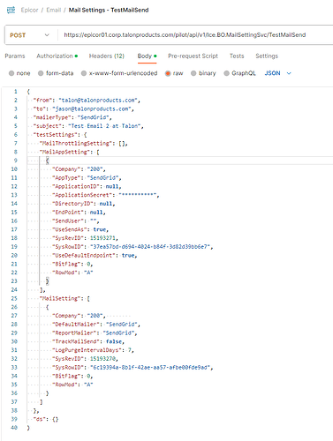This screenshot has height=441, width=333.
Task: Click the request URL field
Action: point(194,35)
